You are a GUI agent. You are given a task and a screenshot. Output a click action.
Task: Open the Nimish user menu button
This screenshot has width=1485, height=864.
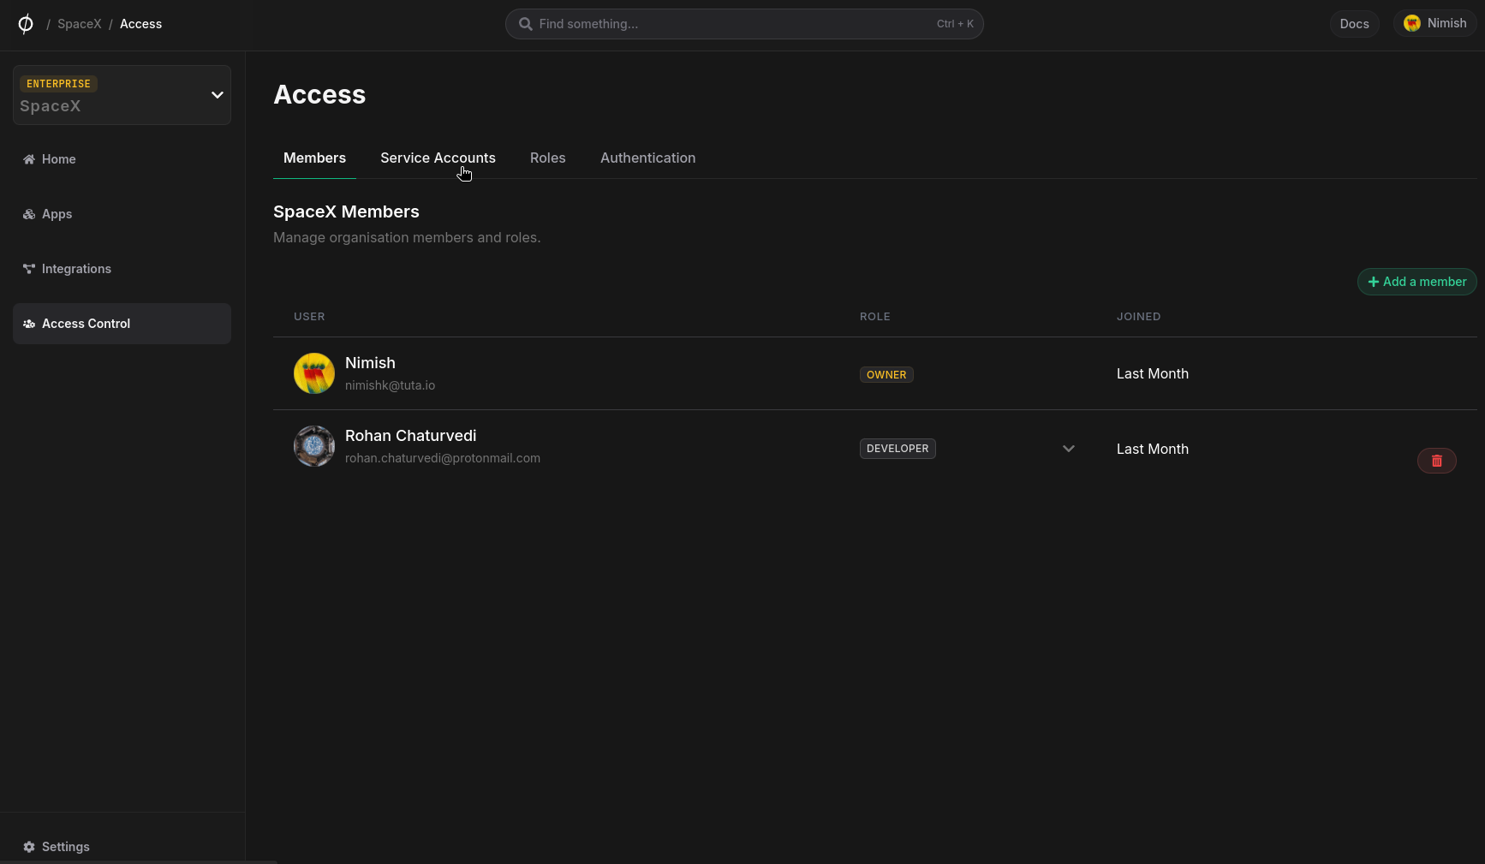[1435, 23]
